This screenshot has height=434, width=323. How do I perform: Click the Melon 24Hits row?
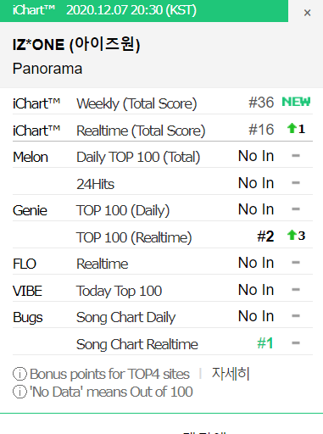163,182
